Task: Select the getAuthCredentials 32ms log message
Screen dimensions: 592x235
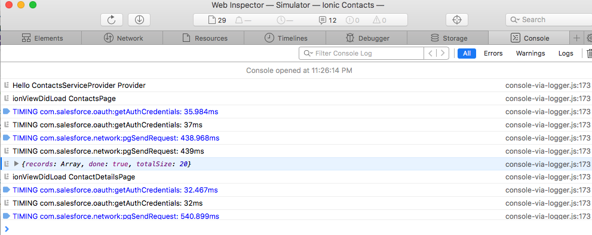Action: tap(108, 203)
